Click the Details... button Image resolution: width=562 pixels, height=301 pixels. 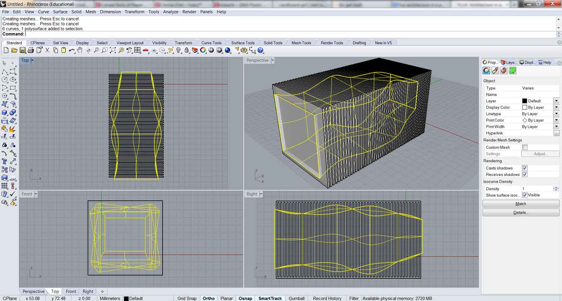pos(521,213)
